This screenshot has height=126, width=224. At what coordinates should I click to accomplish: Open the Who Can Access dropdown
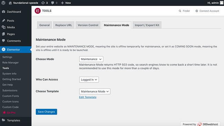click(x=89, y=80)
